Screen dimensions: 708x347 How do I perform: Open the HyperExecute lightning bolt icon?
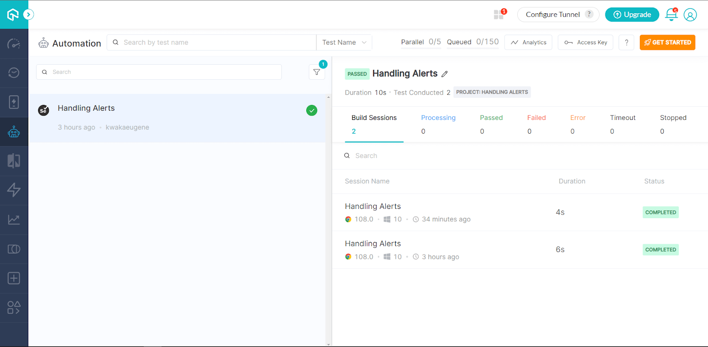pyautogui.click(x=14, y=190)
